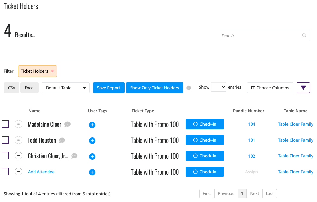317x202 pixels.
Task: Check in Todd Houston
Action: [x=205, y=140]
